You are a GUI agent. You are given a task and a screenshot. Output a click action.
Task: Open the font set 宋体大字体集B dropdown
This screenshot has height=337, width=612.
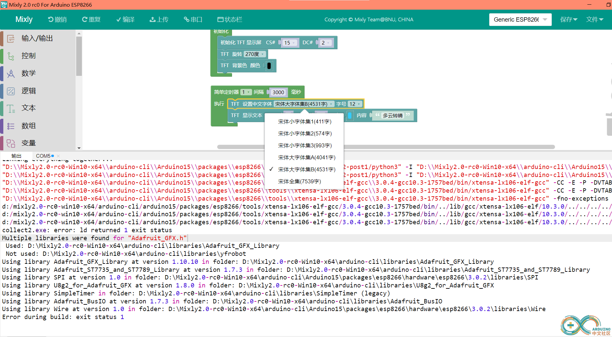[x=304, y=104]
